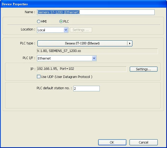Click the PLC type arrow icon
The width and height of the screenshot is (167, 148).
click(x=130, y=43)
